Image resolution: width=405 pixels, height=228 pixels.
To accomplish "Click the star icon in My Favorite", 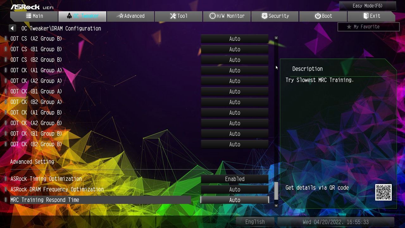I will (x=349, y=27).
